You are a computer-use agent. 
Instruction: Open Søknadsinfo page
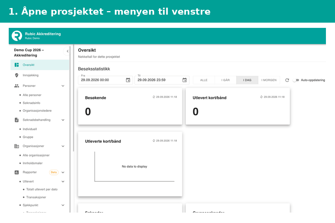31,103
